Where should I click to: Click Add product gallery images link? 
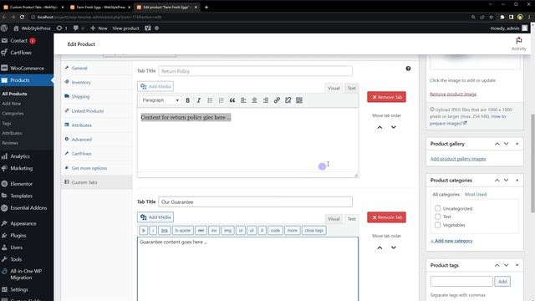coord(458,159)
